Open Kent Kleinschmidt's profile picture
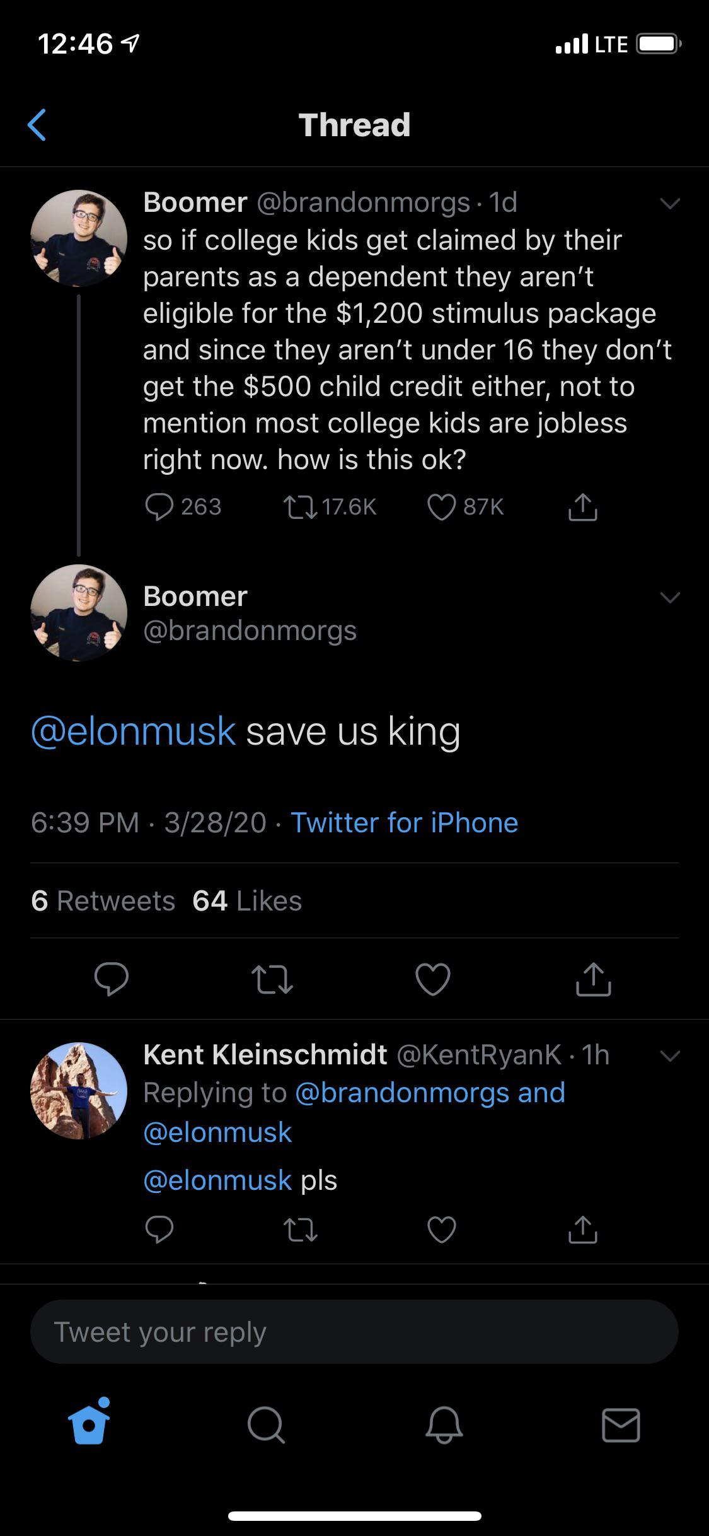The image size is (709, 1536). pos(79,1091)
